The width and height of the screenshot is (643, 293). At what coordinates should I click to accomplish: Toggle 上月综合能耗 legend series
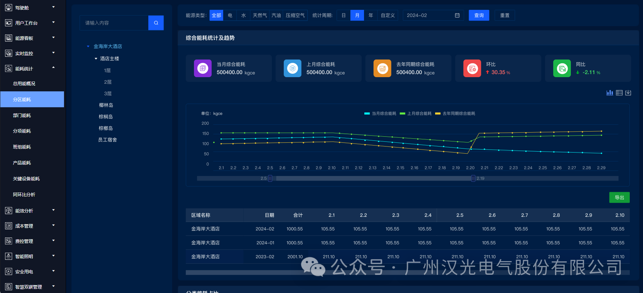(416, 114)
